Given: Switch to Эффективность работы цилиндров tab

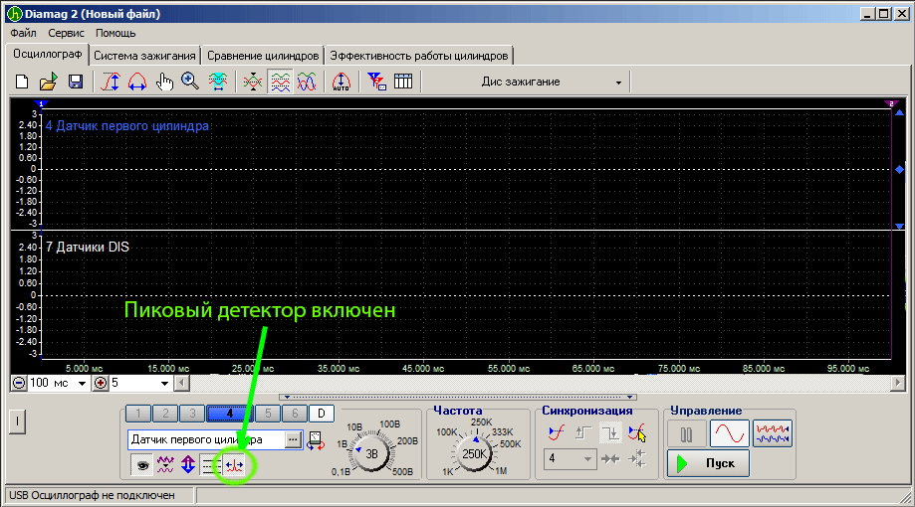Looking at the screenshot, I should (x=419, y=56).
